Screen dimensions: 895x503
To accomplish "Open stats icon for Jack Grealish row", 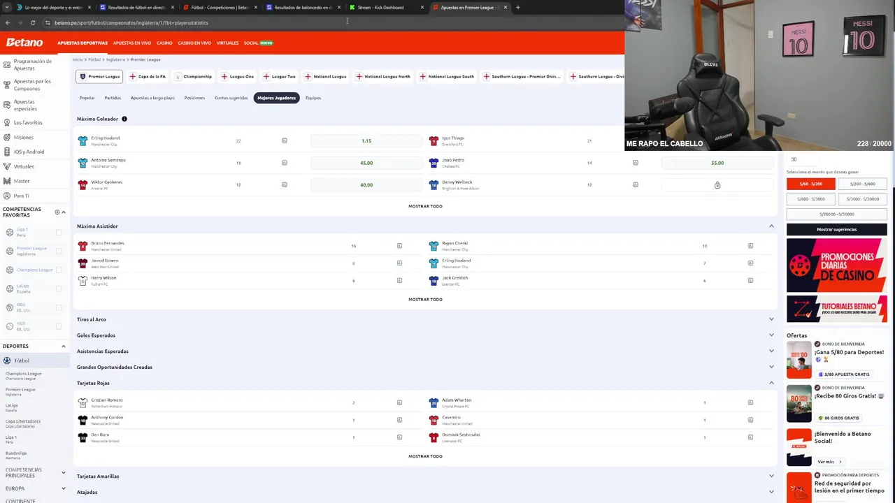I will 750,280.
